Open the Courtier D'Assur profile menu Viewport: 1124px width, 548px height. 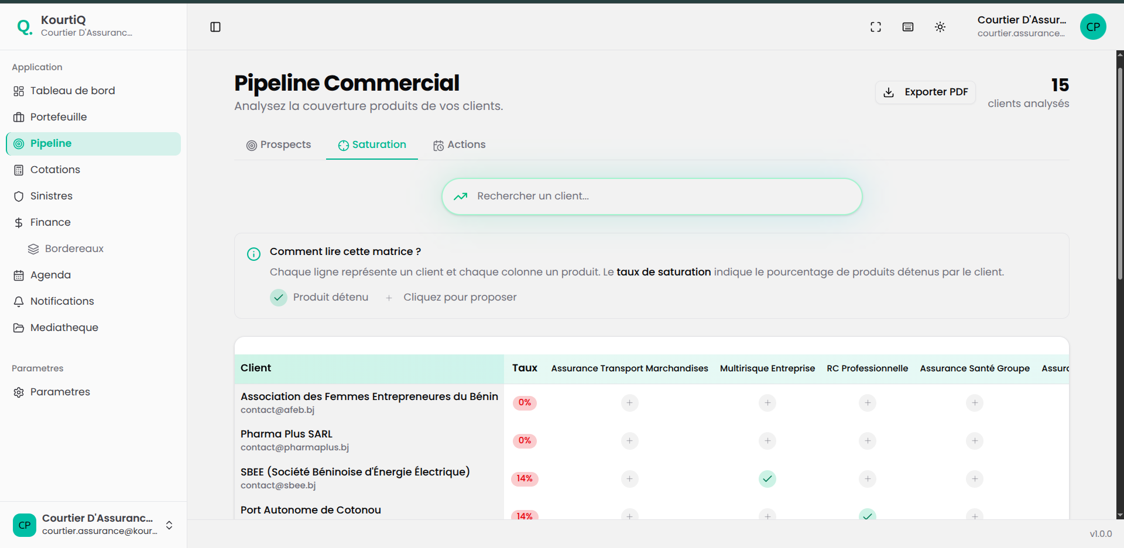click(x=1021, y=27)
